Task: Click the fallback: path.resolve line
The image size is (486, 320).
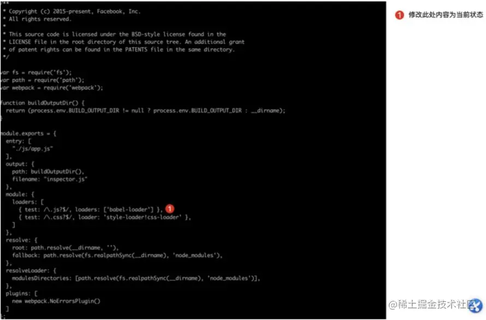Action: (117, 255)
